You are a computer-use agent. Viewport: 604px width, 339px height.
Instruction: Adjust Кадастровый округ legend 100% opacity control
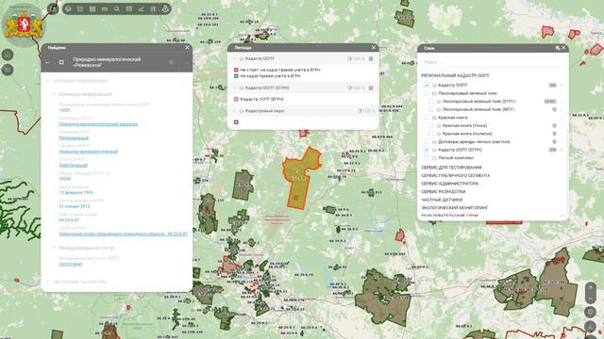[x=366, y=111]
